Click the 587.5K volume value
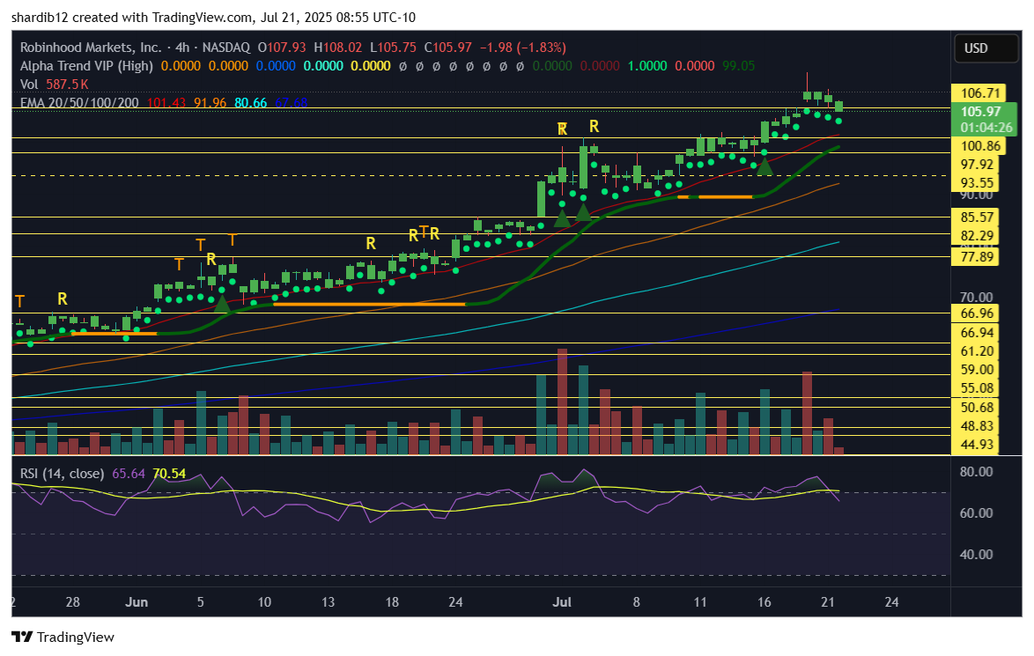 tap(67, 85)
